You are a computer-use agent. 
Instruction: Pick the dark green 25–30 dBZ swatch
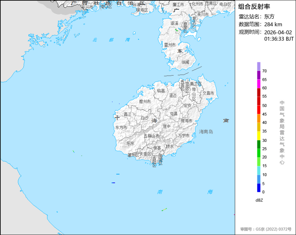[x=258, y=145]
